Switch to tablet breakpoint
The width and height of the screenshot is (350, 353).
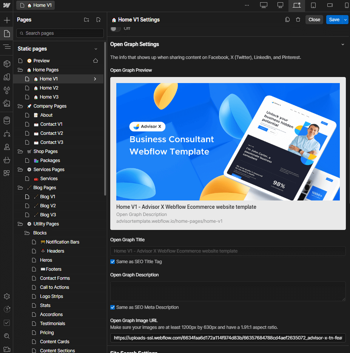(x=313, y=5)
